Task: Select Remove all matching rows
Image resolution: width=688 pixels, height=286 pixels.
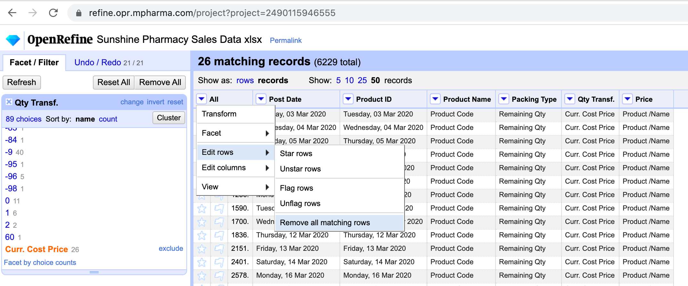Action: (325, 223)
